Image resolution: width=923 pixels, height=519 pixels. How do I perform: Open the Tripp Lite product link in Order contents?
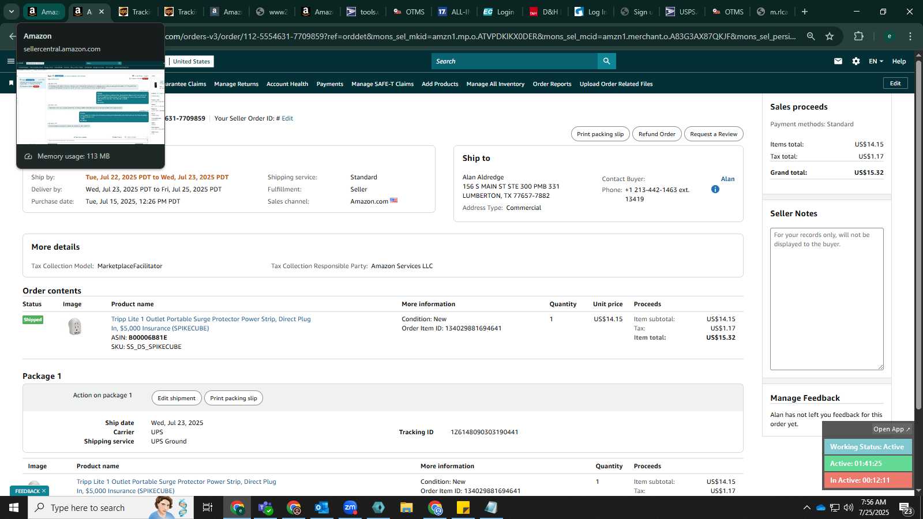(211, 324)
